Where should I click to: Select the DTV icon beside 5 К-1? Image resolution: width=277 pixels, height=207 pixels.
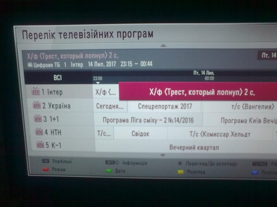[x=40, y=144]
